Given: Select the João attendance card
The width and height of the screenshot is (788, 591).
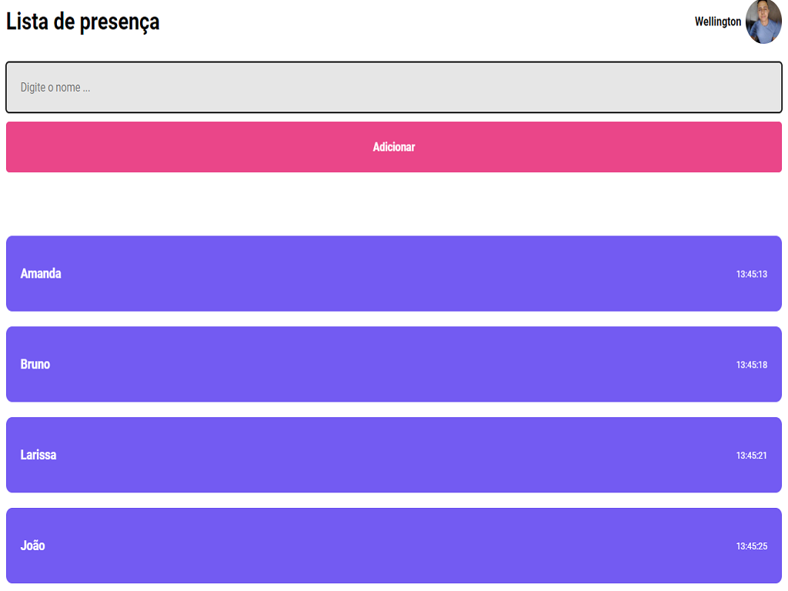Looking at the screenshot, I should (394, 546).
